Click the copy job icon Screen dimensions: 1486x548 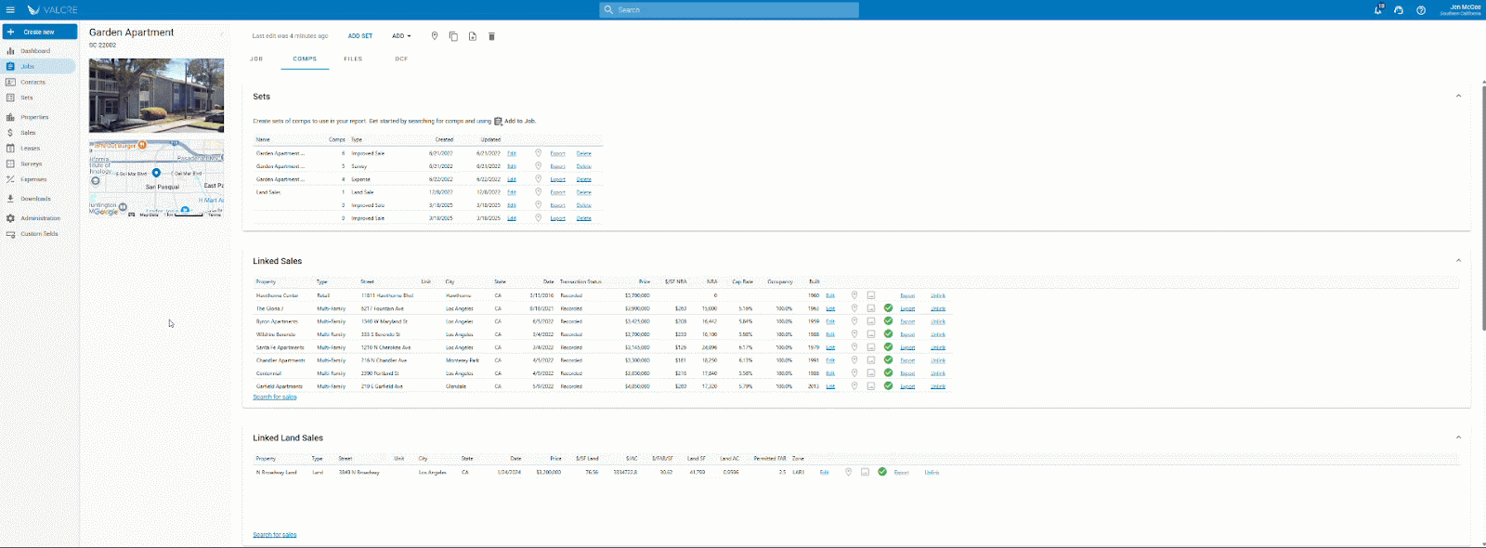[453, 36]
